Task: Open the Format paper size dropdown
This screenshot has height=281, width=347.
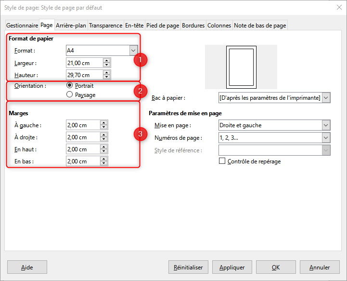Action: pos(133,50)
